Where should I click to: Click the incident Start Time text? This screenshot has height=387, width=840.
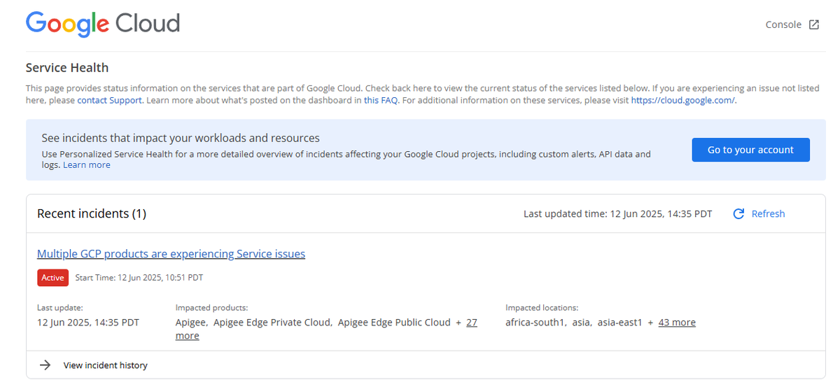pyautogui.click(x=139, y=278)
